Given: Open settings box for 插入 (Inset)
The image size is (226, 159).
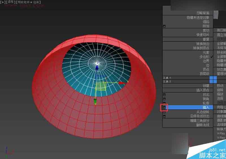Looking at the screenshot, I should point(164,107).
